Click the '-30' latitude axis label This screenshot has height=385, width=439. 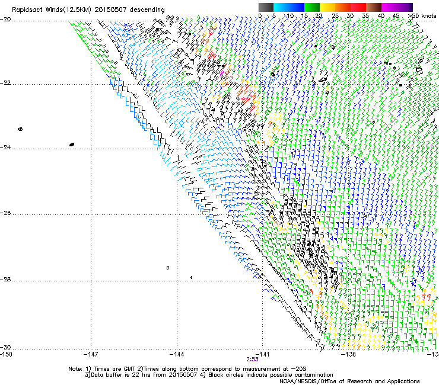tap(5, 347)
